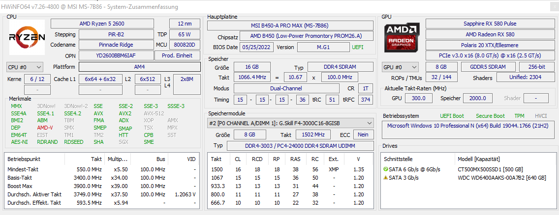Click the AMD B450 chipset field
The width and height of the screenshot is (559, 215).
pos(307,36)
